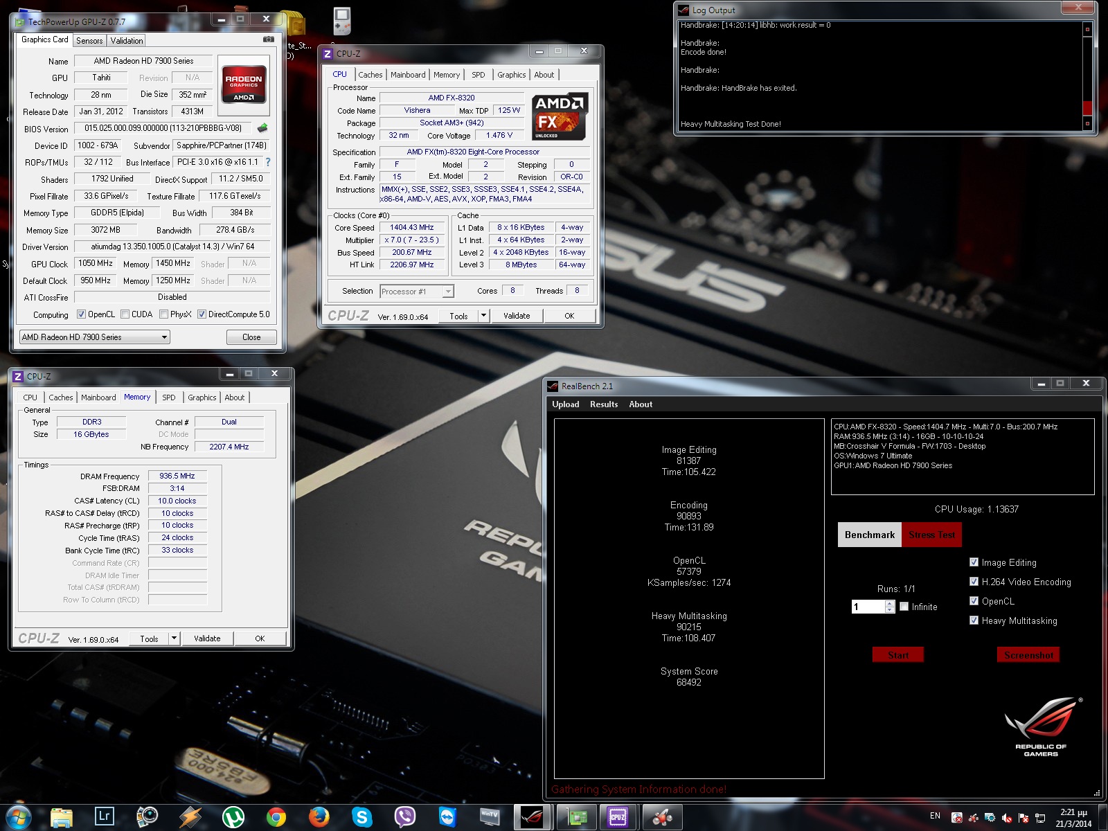Click the camera lens app taskbar icon
The image size is (1108, 831).
[147, 817]
